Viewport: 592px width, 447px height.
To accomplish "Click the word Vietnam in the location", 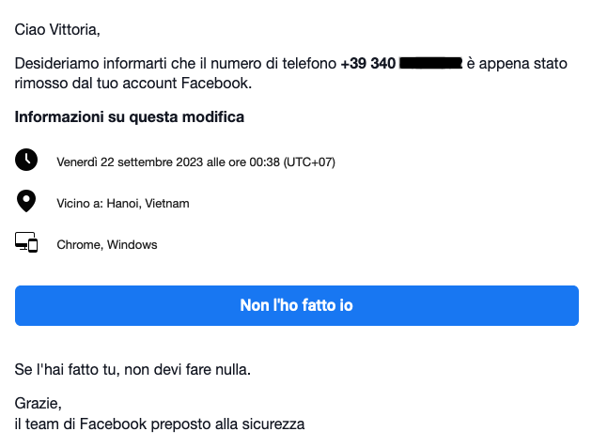I will click(x=167, y=204).
